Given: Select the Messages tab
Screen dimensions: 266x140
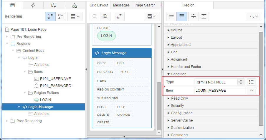Looking at the screenshot, I should pyautogui.click(x=121, y=5).
